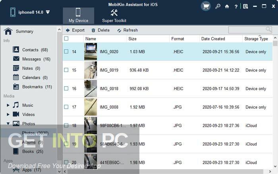Click the IMG_0008 photo thumbnail
The width and height of the screenshot is (278, 174).
[x=91, y=107]
